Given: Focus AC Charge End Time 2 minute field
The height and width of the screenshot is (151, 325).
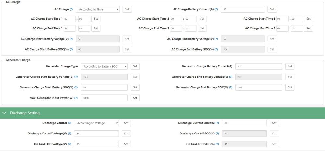Looking at the screenshot, I should (191, 28).
